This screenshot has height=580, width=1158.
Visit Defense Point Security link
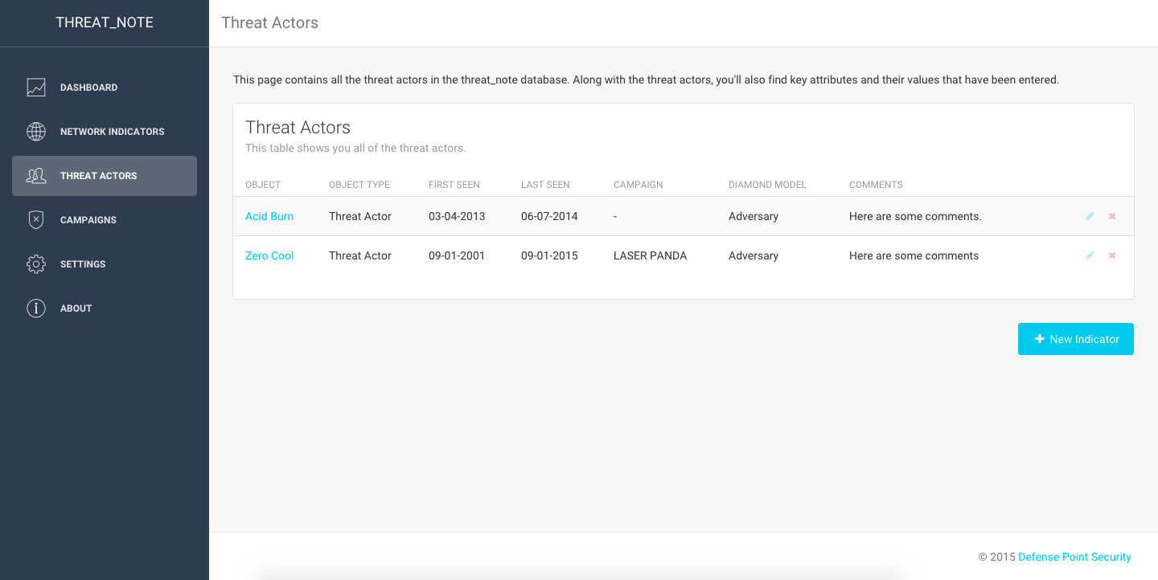(1074, 557)
